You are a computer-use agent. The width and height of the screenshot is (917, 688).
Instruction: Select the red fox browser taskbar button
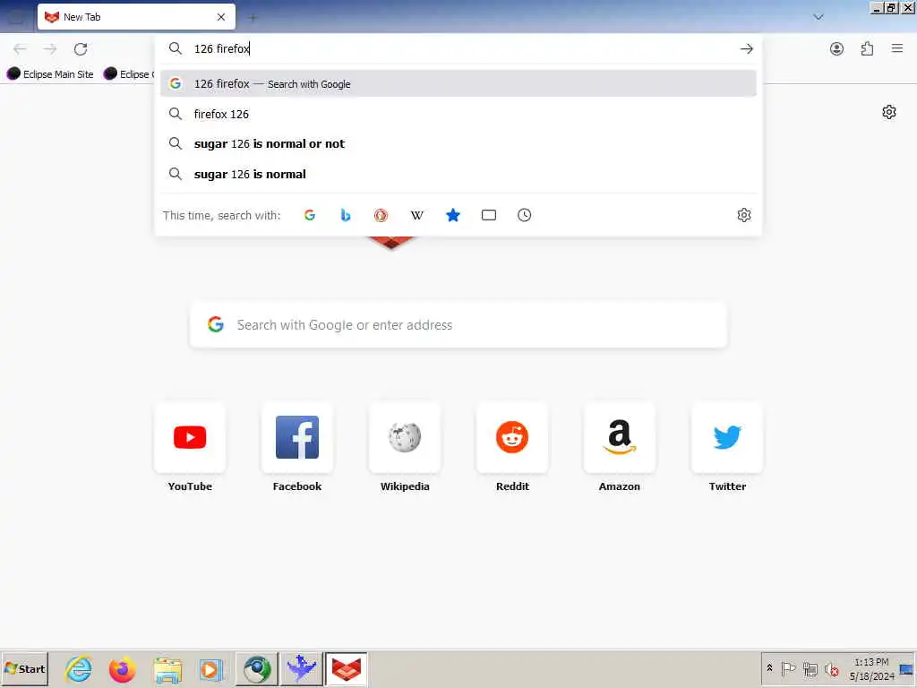pyautogui.click(x=346, y=668)
